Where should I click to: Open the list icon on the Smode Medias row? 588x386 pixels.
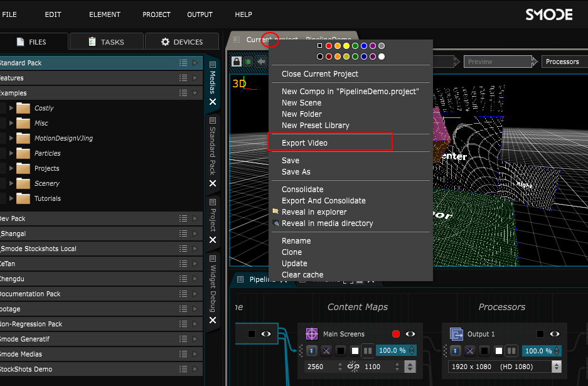(183, 354)
